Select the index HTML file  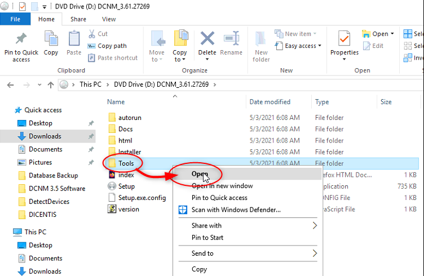126,175
